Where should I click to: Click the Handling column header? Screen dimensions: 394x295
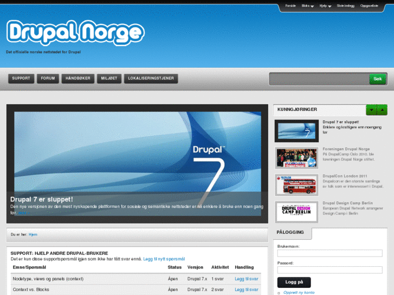244,267
